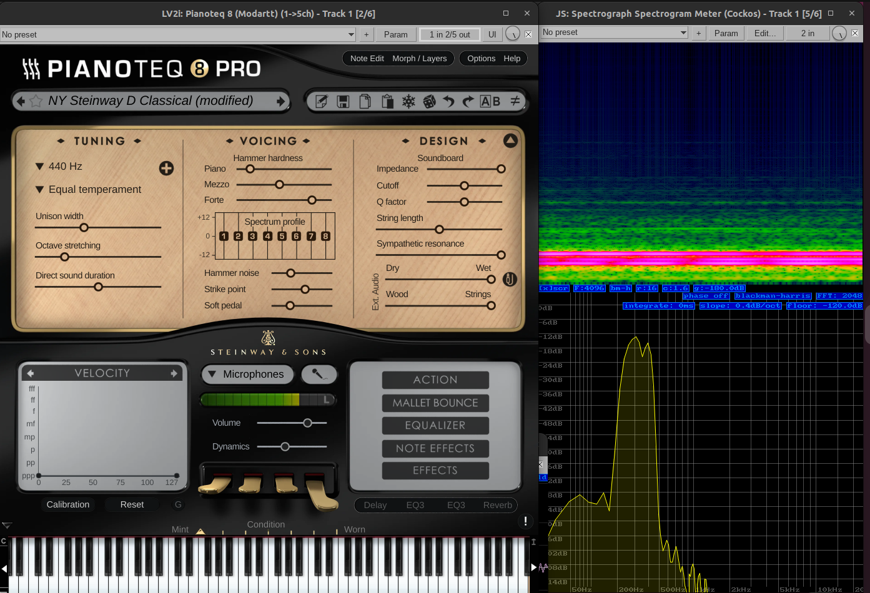Save preset with the floppy disk icon

click(343, 101)
